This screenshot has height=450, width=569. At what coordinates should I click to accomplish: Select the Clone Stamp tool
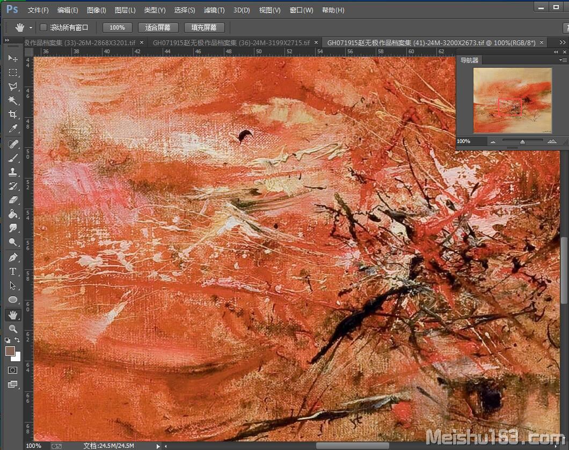click(13, 172)
